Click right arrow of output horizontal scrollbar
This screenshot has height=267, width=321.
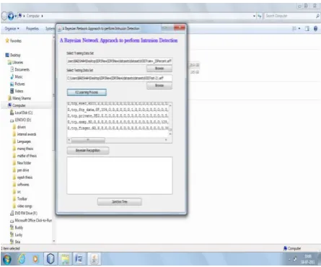(166, 140)
